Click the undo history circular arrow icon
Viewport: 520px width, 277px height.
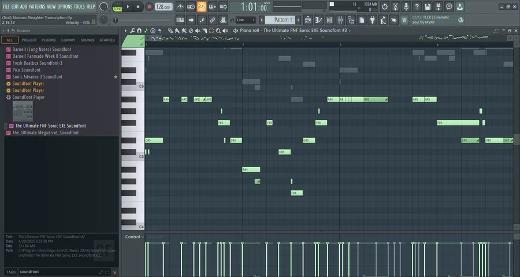click(x=384, y=6)
